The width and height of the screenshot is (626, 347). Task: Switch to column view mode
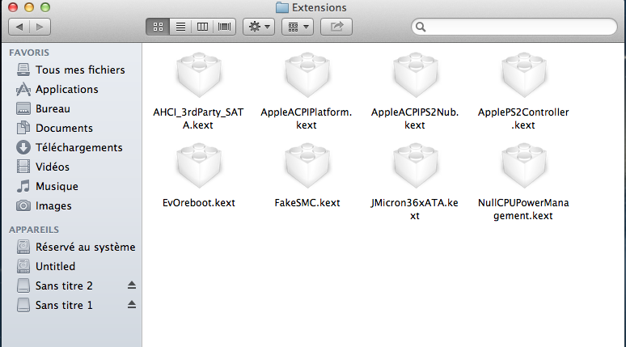pos(202,27)
